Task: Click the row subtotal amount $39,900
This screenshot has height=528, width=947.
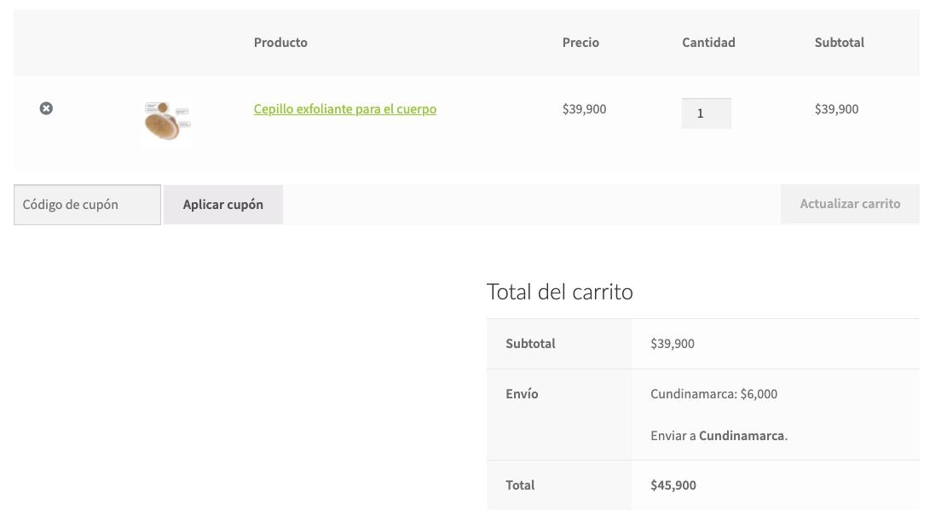Action: [x=836, y=109]
